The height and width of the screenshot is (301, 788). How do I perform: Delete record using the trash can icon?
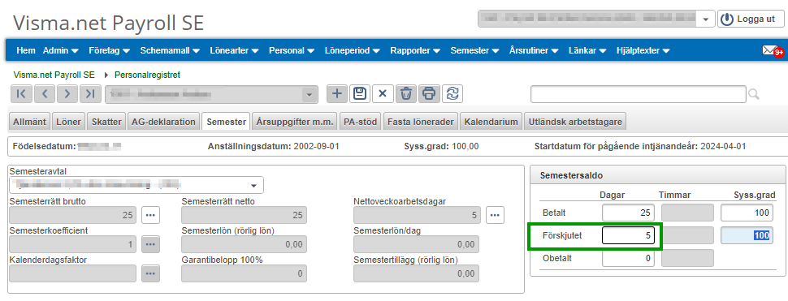[405, 93]
